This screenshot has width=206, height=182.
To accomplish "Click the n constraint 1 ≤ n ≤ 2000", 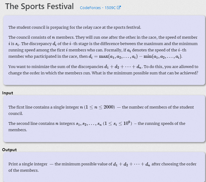I will coord(99,107).
